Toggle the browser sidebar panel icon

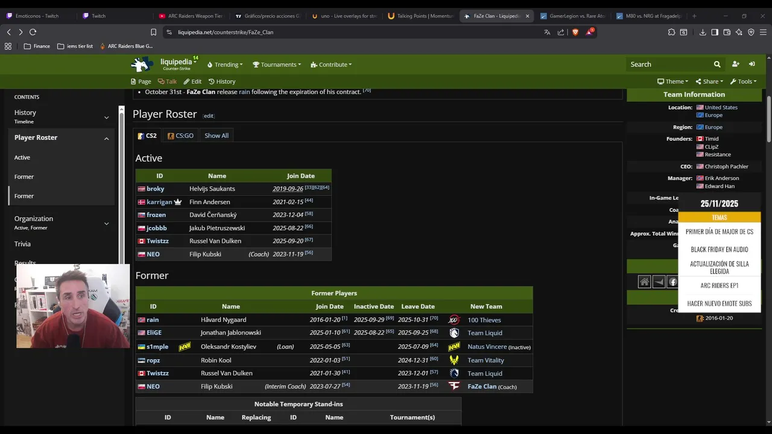pyautogui.click(x=715, y=32)
